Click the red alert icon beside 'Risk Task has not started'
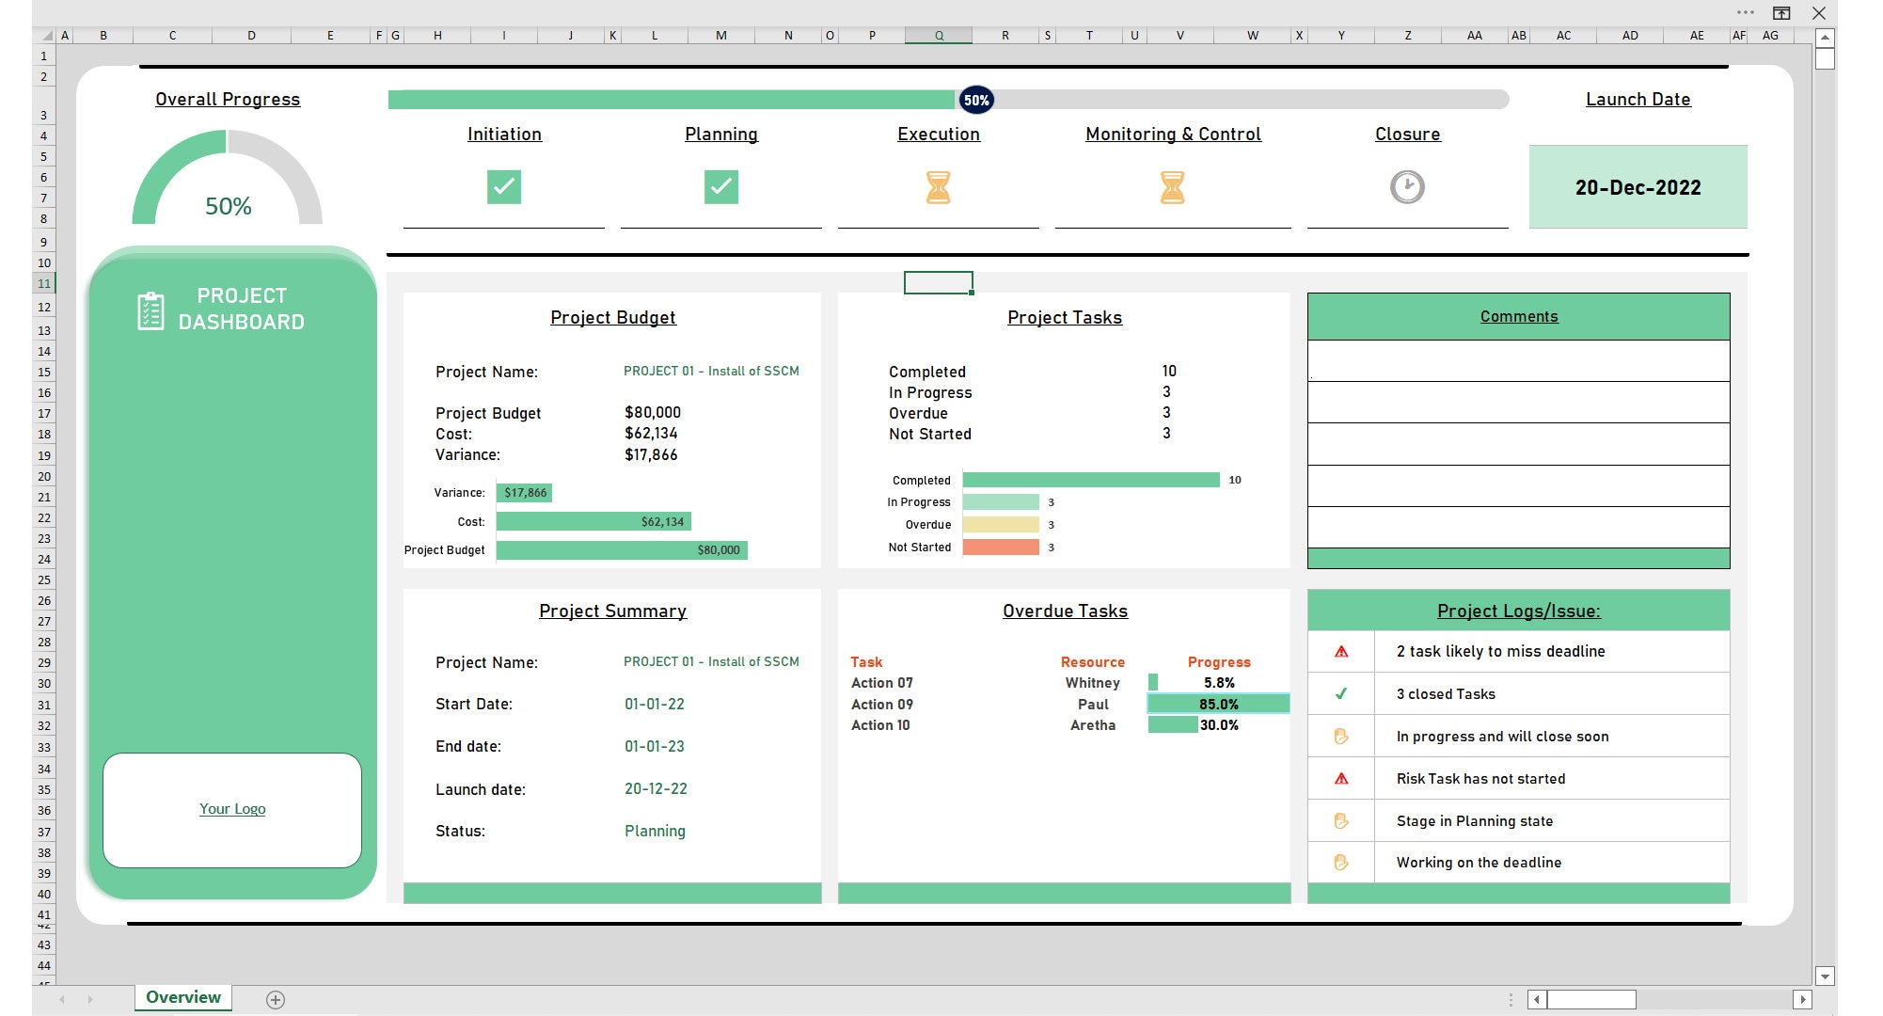This screenshot has width=1883, height=1016. point(1340,778)
